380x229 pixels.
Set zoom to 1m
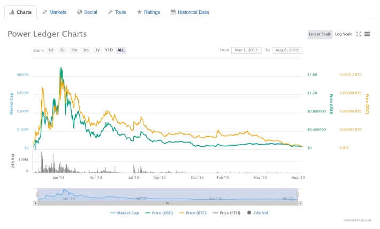[74, 50]
